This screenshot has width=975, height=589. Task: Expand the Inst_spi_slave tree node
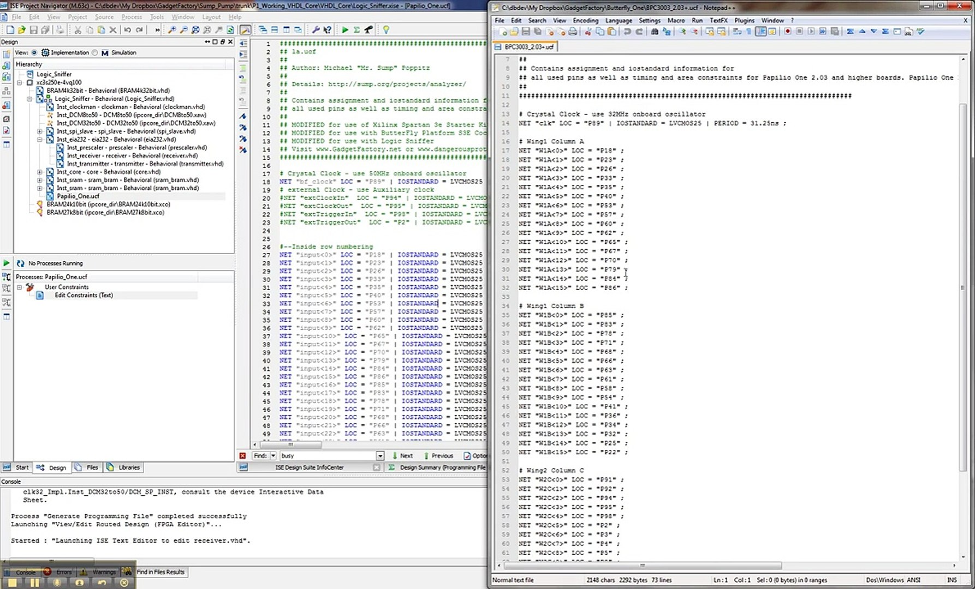40,131
